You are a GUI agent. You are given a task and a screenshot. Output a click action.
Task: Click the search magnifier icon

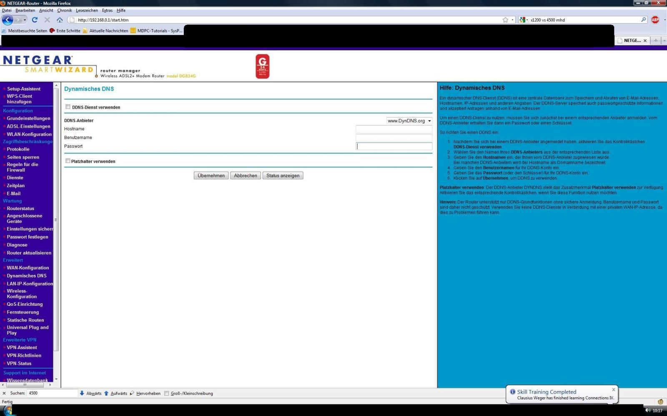click(x=644, y=20)
